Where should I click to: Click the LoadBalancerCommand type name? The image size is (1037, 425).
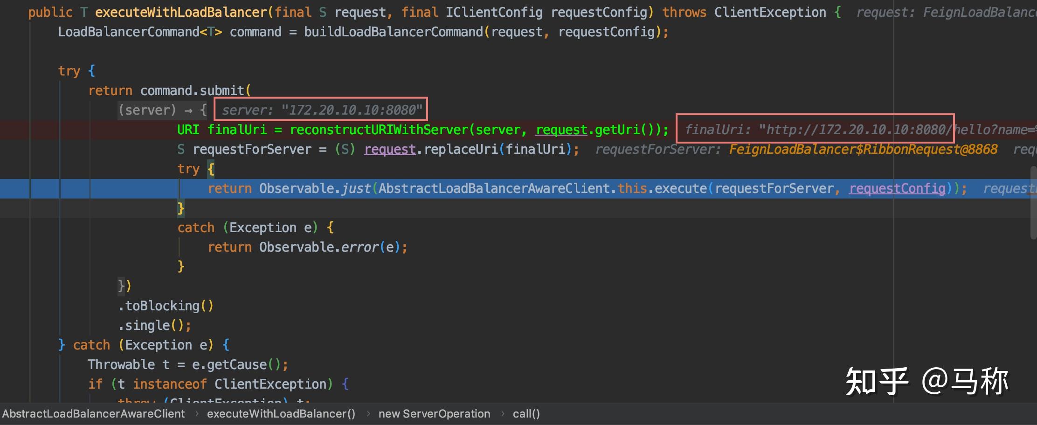pos(129,32)
